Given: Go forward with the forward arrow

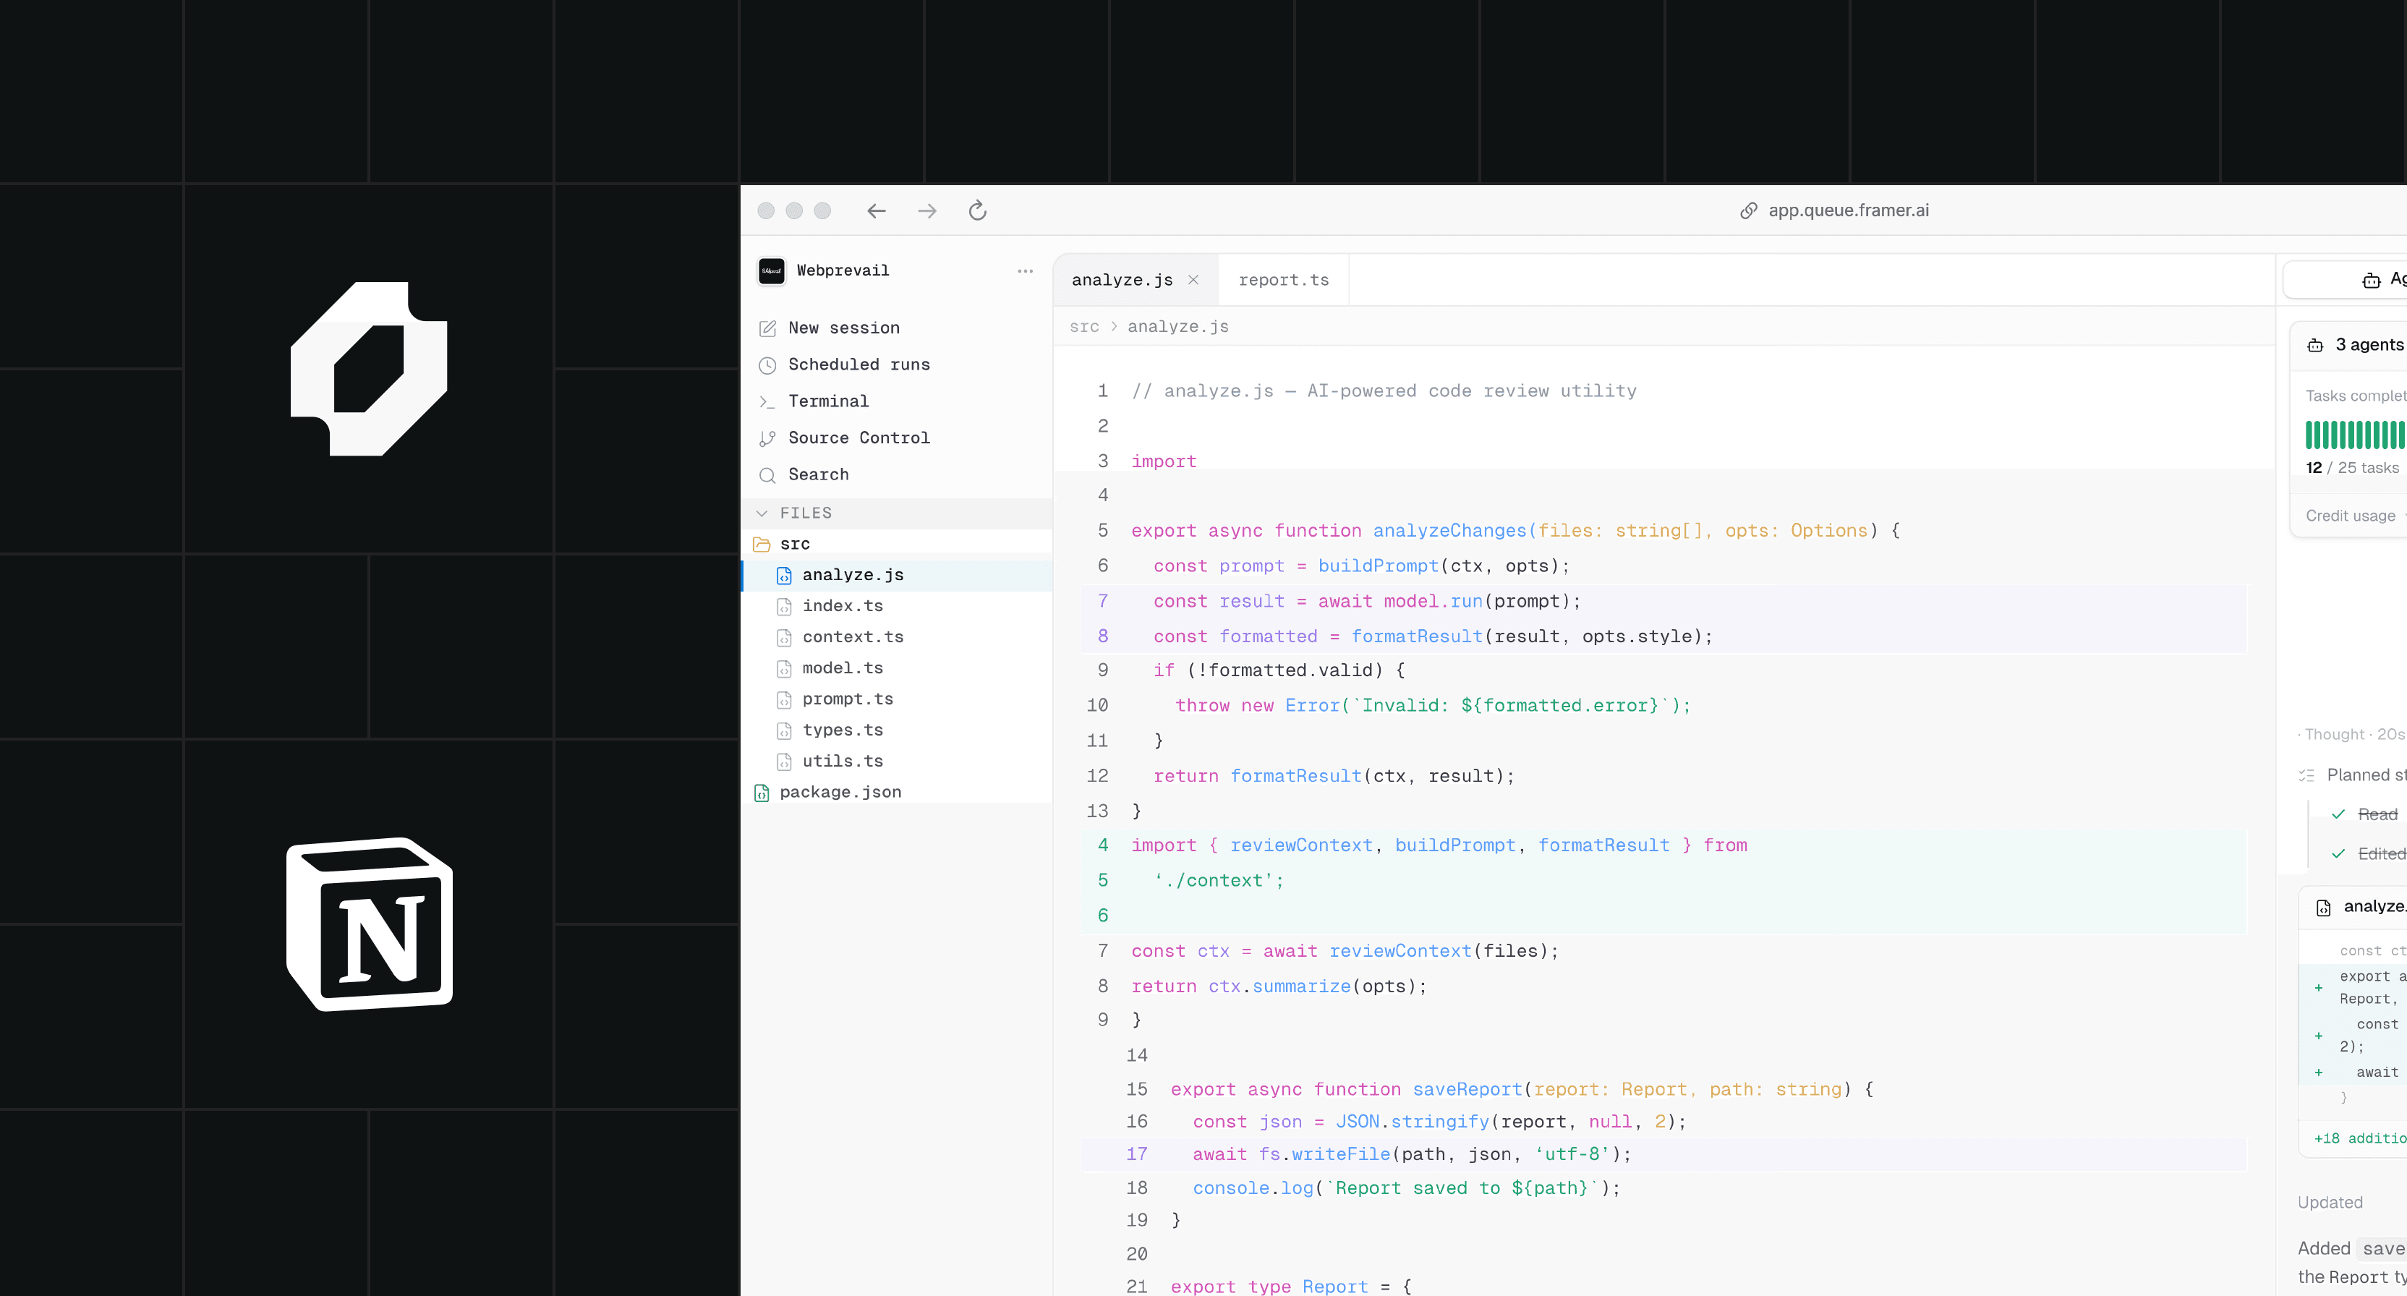Looking at the screenshot, I should pyautogui.click(x=926, y=211).
